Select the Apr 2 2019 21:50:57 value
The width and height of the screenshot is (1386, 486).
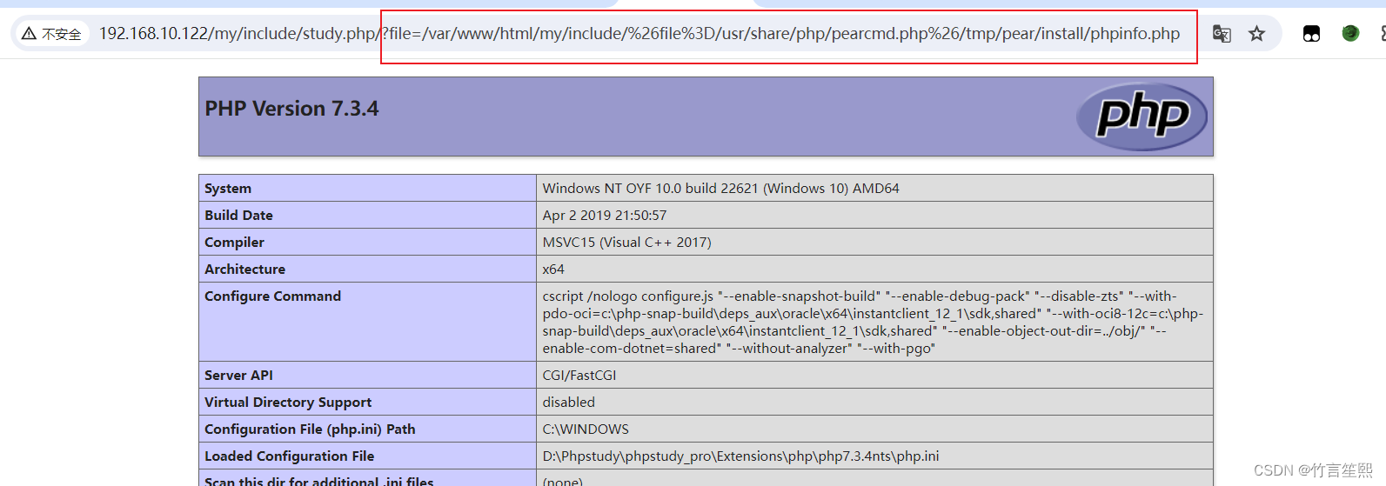pos(604,216)
